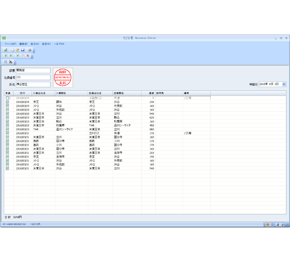The image size is (290, 262).
Task: Expand the row-edit toolbar overflow options
Action: 32,57
